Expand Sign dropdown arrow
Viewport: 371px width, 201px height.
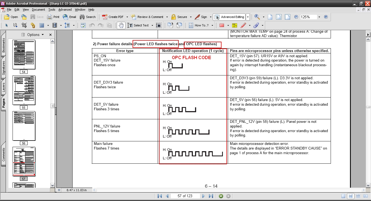(211, 17)
